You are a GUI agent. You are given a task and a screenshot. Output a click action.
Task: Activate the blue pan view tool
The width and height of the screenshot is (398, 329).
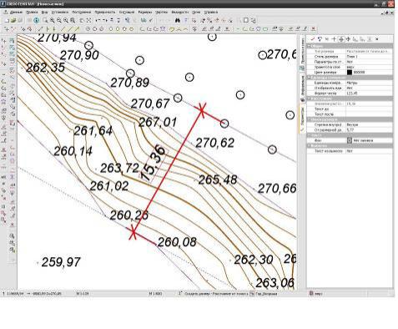[x=37, y=20]
